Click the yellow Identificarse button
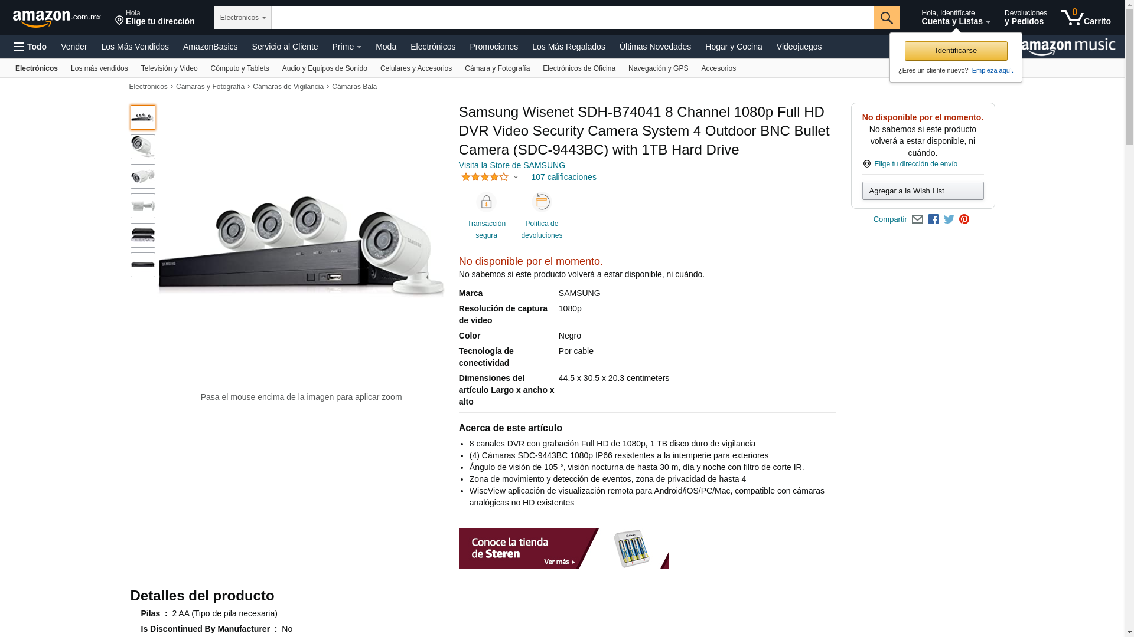 click(x=956, y=51)
